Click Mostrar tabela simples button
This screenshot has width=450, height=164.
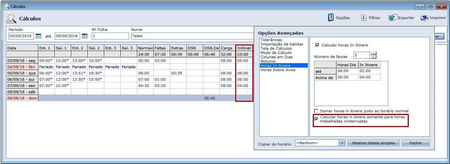(373, 143)
